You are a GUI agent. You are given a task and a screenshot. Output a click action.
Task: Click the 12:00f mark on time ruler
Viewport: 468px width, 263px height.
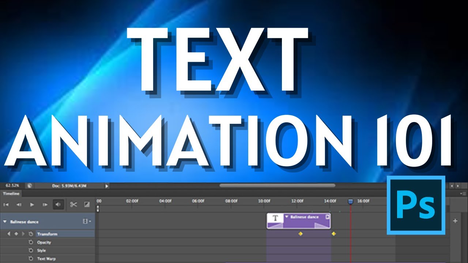coord(297,201)
